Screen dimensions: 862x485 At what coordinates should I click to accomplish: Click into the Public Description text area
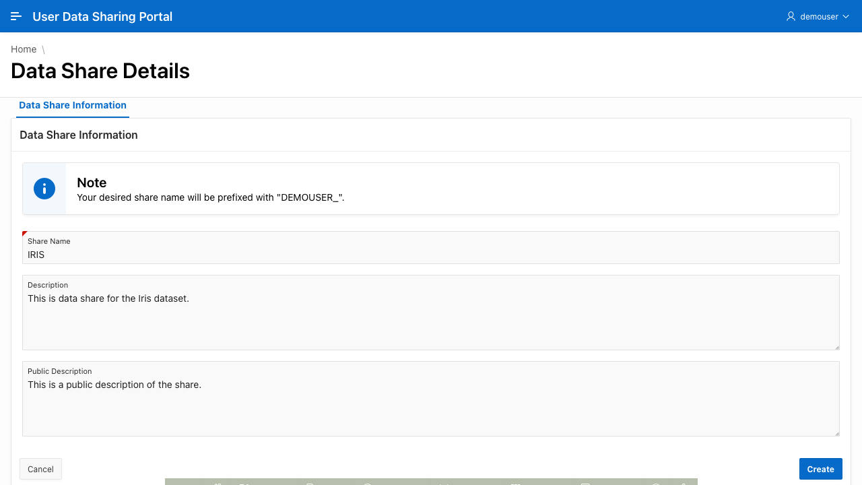tap(431, 399)
